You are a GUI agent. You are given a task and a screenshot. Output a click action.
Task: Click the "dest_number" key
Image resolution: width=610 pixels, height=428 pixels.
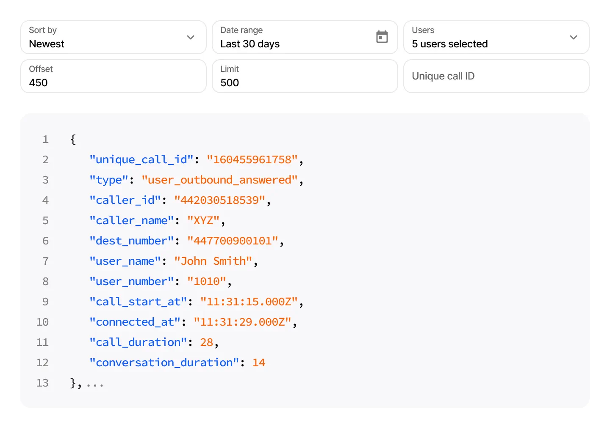(132, 241)
